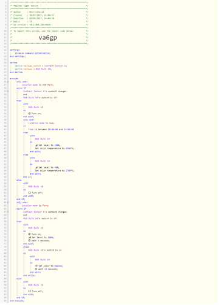
Task: Click 'disable command optimization' setting line
Action: (33, 53)
